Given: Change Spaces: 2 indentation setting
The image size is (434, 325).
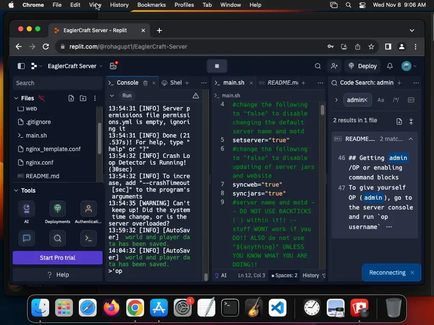Looking at the screenshot, I should click(284, 275).
